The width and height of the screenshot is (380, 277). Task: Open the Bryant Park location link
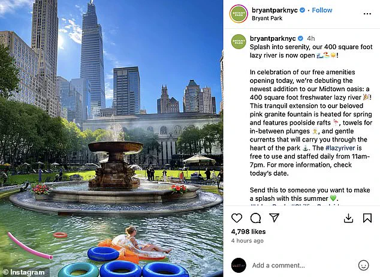click(267, 18)
